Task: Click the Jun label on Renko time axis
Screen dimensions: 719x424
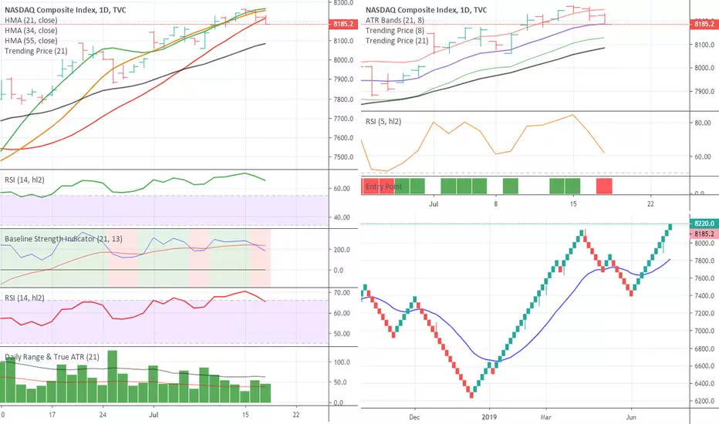Action: click(631, 416)
